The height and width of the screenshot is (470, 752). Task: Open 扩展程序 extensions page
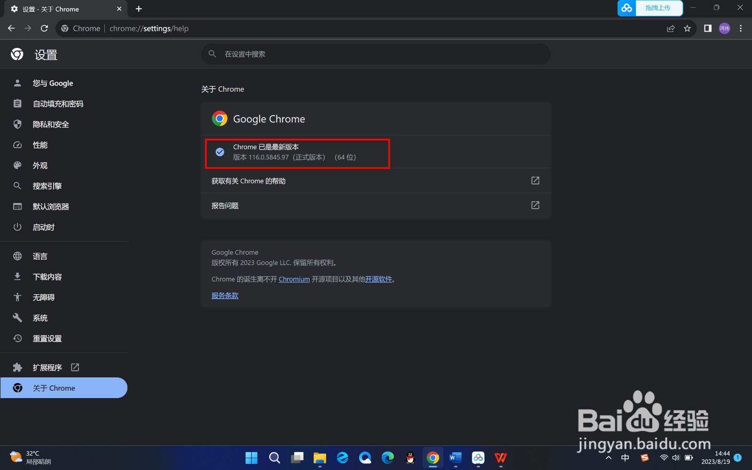pyautogui.click(x=64, y=368)
